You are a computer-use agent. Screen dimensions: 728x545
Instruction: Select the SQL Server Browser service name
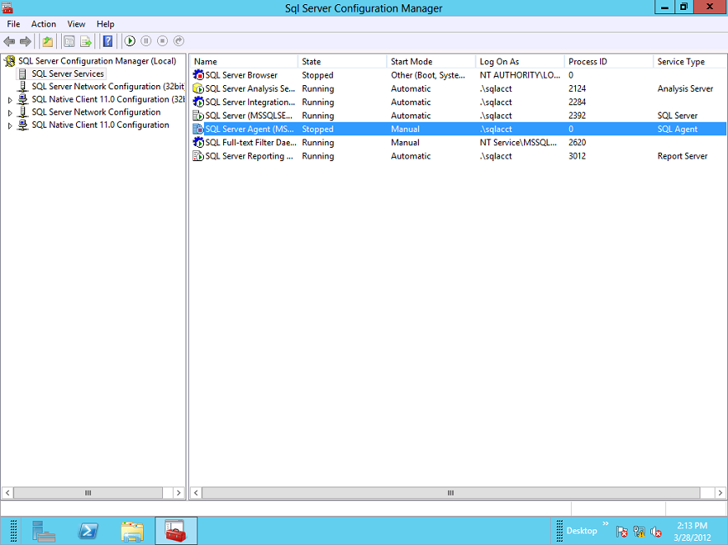[242, 75]
